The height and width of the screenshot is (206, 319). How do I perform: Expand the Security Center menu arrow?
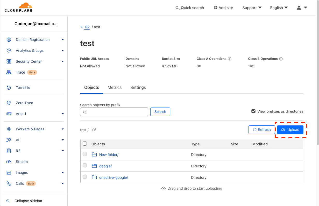pyautogui.click(x=63, y=61)
